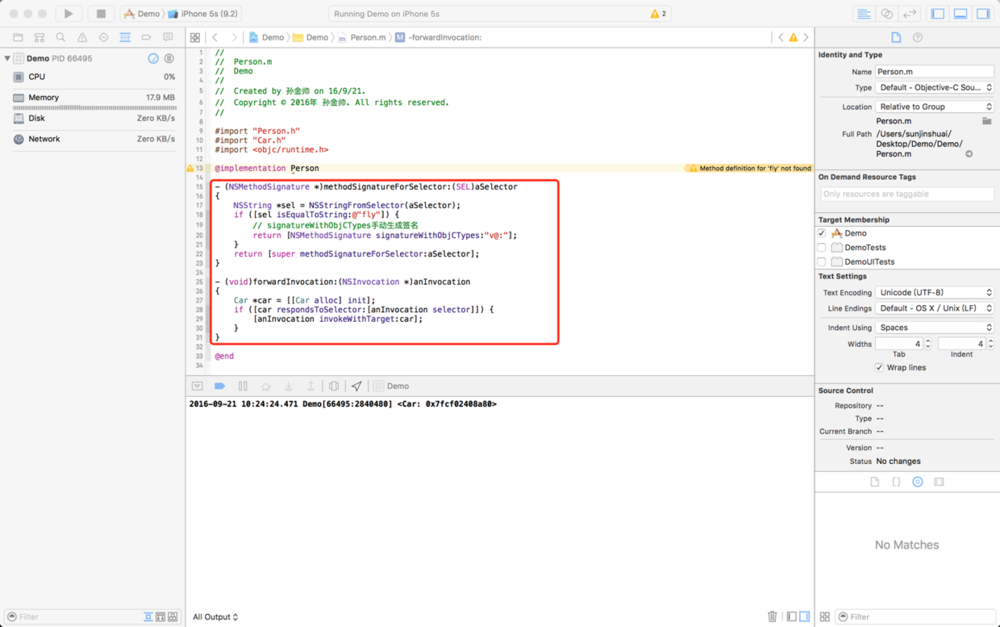
Task: Choose the iPhone 5s (9.2) destination
Action: 202,14
